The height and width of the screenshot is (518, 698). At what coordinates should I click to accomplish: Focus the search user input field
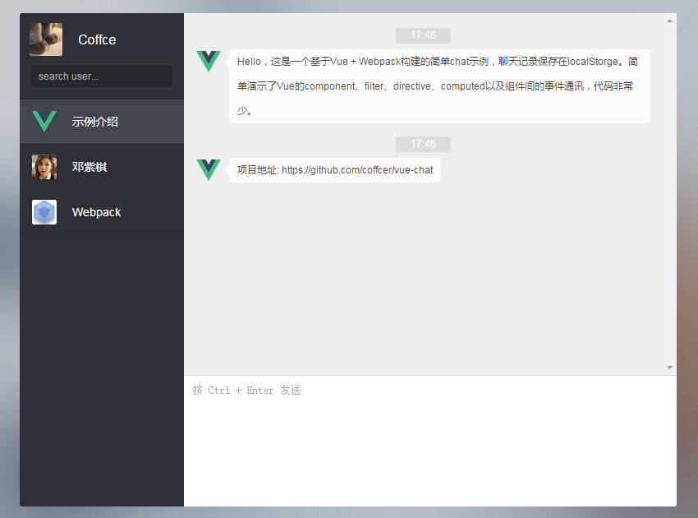pos(102,76)
